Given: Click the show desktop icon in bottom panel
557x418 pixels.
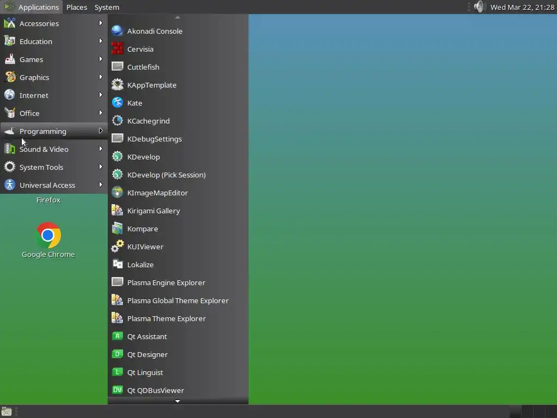Looking at the screenshot, I should (7, 411).
